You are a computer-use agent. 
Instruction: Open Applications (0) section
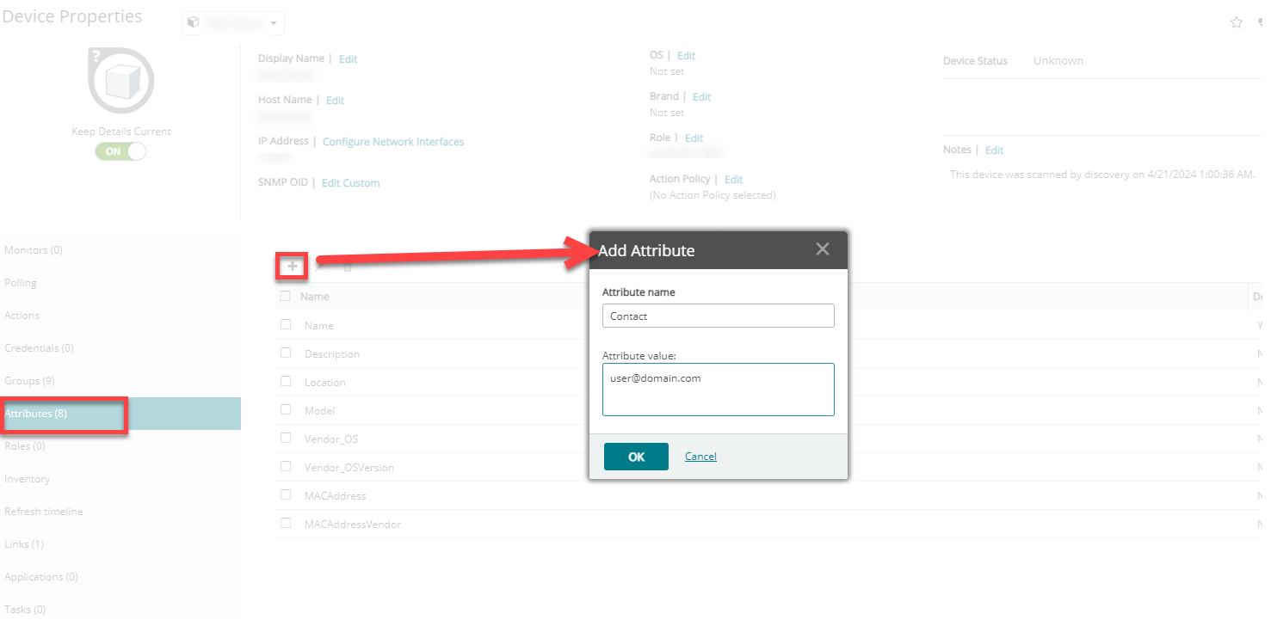(x=41, y=577)
